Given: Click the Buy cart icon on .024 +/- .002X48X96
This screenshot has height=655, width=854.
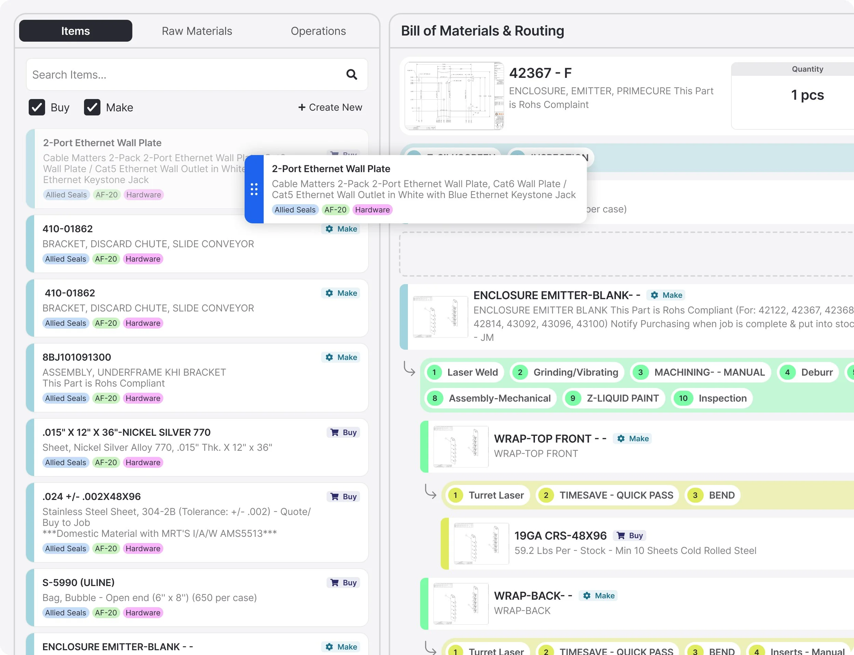Looking at the screenshot, I should point(334,497).
